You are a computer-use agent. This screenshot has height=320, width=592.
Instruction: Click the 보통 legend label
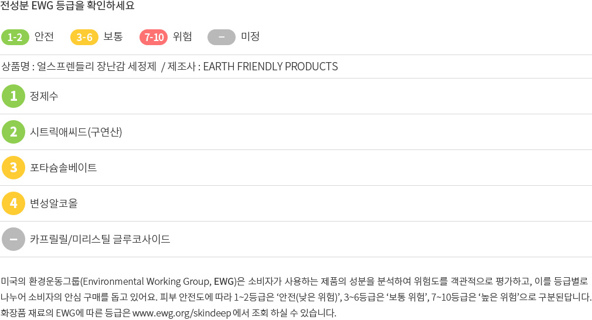(x=113, y=36)
